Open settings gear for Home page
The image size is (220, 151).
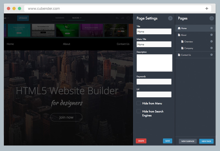tap(211, 28)
